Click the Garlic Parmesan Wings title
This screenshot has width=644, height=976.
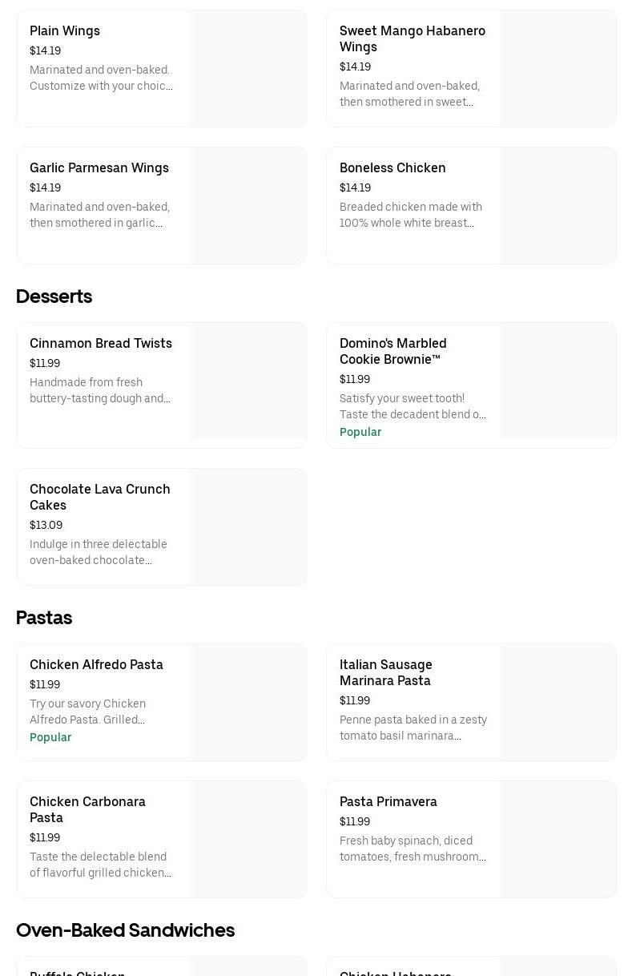(99, 168)
